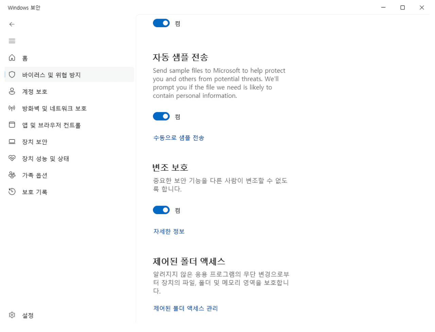Open 제어된 폴더 액세스 관리
This screenshot has height=332, width=435.
(x=185, y=308)
